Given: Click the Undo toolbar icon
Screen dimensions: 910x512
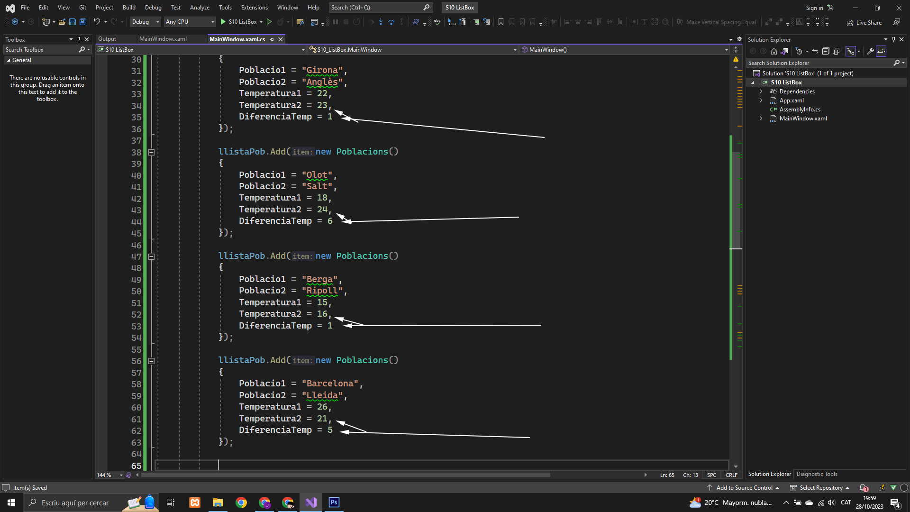Looking at the screenshot, I should point(97,22).
